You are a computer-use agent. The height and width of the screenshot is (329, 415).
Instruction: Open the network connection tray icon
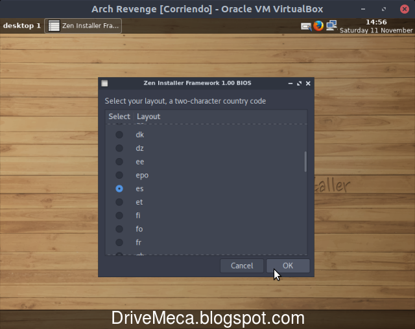(x=331, y=26)
